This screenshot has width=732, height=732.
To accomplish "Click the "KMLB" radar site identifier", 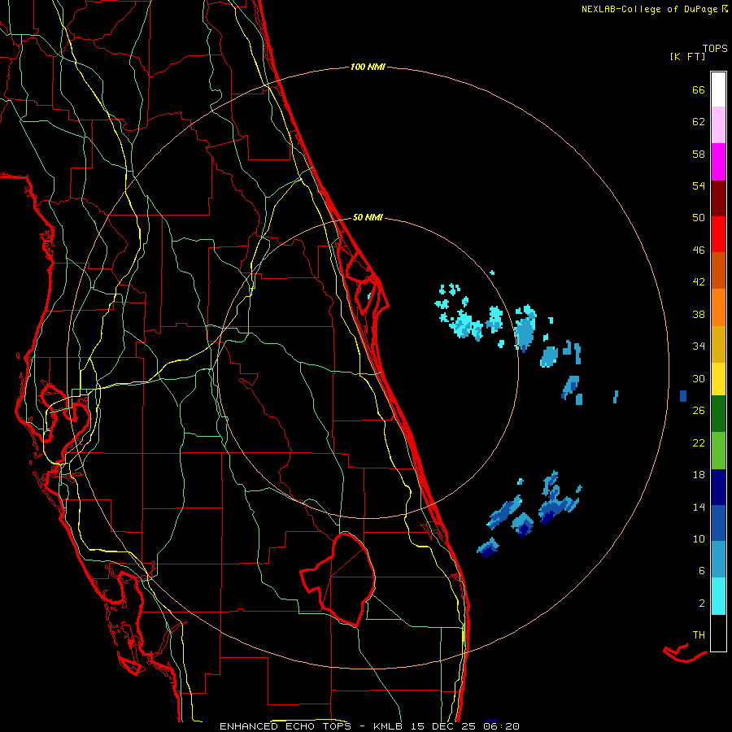I will tap(390, 726).
